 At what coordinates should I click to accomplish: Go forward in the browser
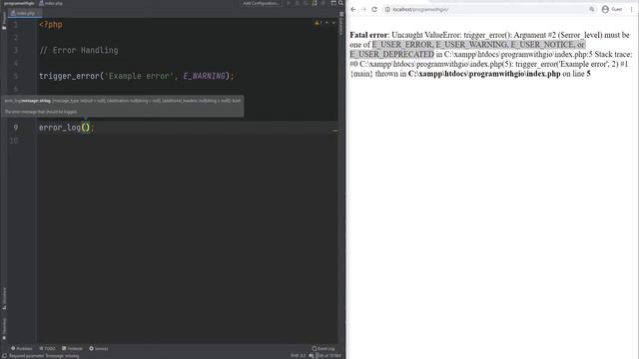(x=363, y=9)
